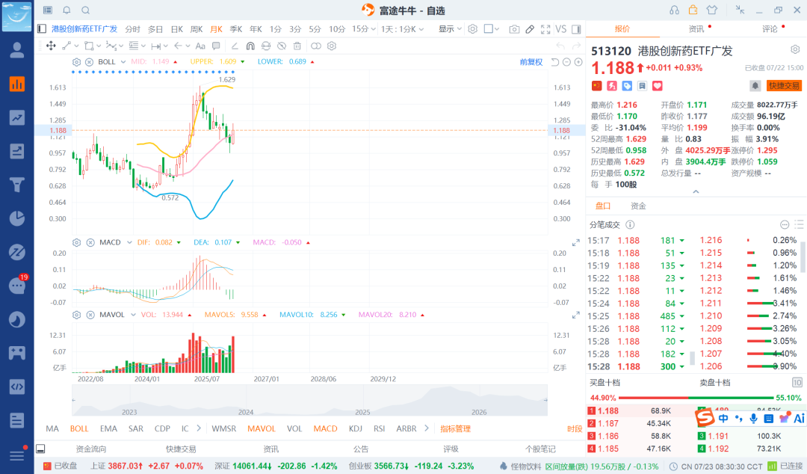The width and height of the screenshot is (807, 474).
Task: Open the BOLL indicator name dropdown
Action: (x=123, y=62)
